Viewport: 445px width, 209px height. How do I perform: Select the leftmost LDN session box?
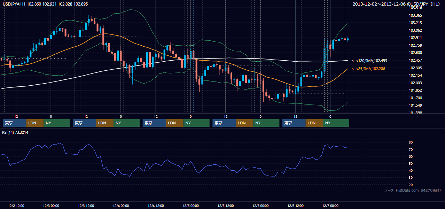coord(35,123)
